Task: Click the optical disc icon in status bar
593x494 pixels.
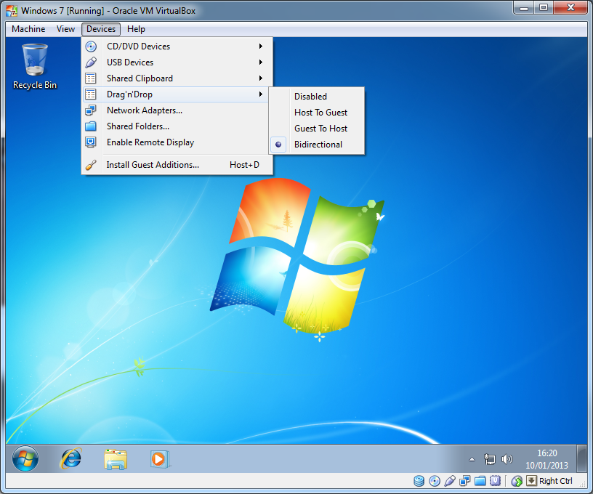Action: click(x=435, y=481)
